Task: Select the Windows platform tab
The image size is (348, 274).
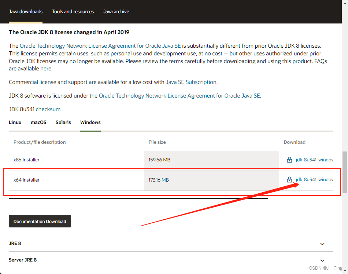Action: tap(90, 122)
